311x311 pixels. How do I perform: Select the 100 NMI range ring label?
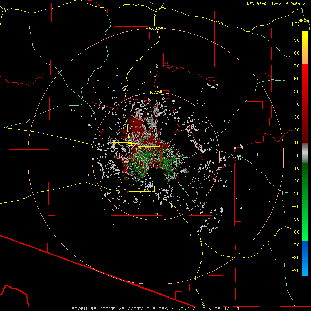click(x=156, y=28)
